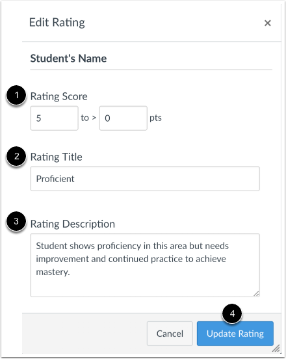Focus the Rating Title field containing Proficient
The width and height of the screenshot is (286, 359).
[x=145, y=179]
